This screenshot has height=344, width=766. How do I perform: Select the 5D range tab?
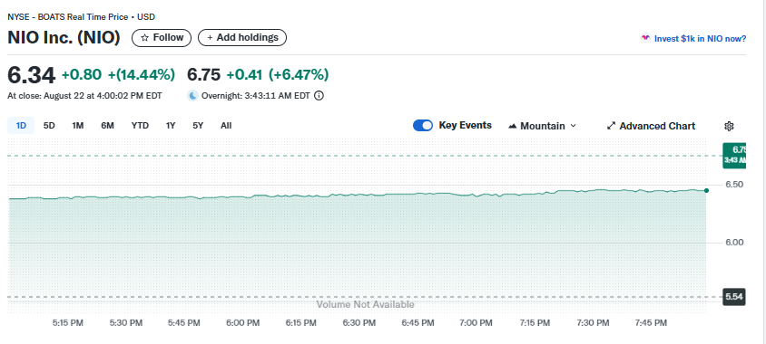click(49, 126)
